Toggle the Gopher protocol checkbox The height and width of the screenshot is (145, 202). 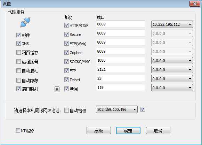click(x=66, y=52)
